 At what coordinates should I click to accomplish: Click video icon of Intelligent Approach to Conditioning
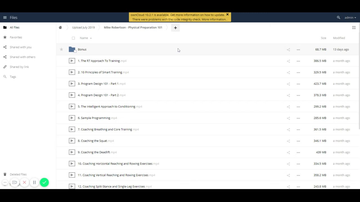pos(72,106)
